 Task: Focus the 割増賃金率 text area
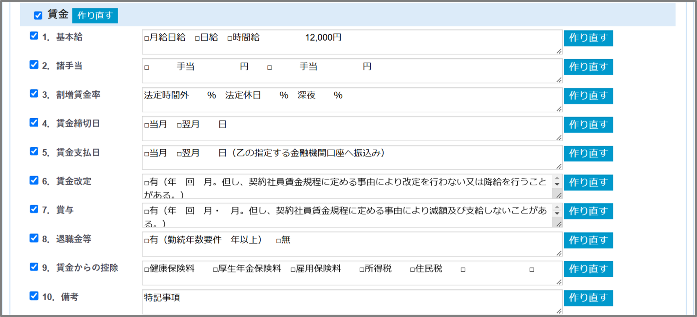[352, 100]
